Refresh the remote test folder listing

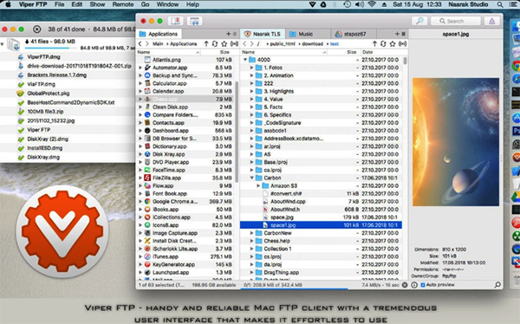click(383, 44)
